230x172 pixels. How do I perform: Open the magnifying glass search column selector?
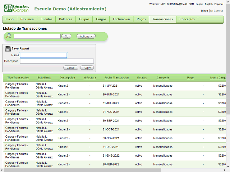8,36
